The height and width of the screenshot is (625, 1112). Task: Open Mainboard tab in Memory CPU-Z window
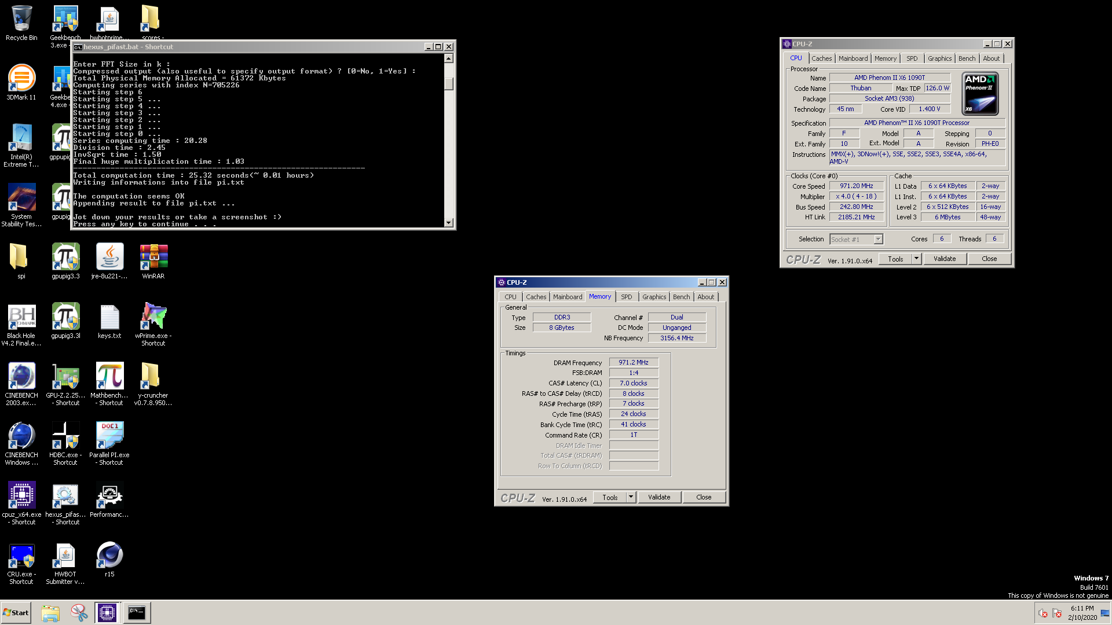(568, 297)
